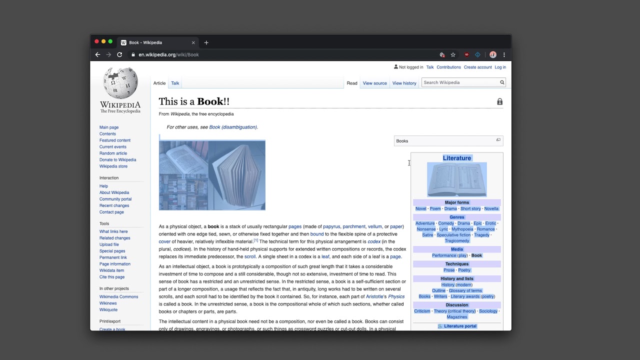Viewport: 640px width, 360px height.
Task: Open a new tab with the plus button
Action: pyautogui.click(x=206, y=42)
